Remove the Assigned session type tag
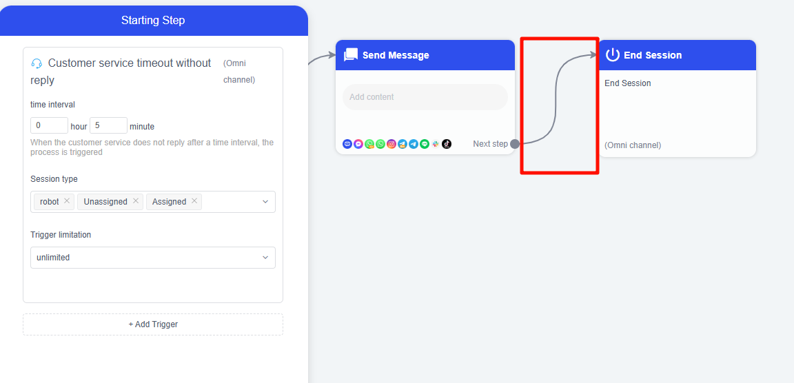Viewport: 794px width, 383px height. pos(194,201)
